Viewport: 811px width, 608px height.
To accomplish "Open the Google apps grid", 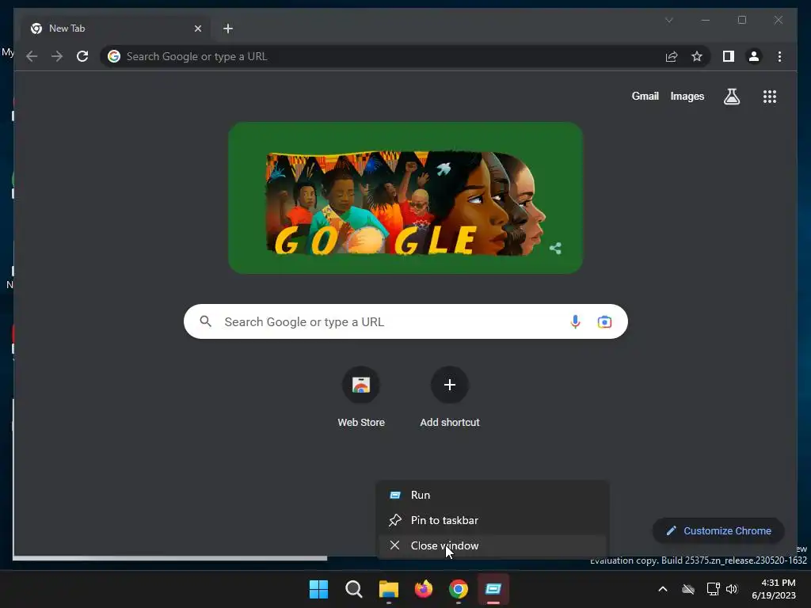I will pyautogui.click(x=770, y=97).
